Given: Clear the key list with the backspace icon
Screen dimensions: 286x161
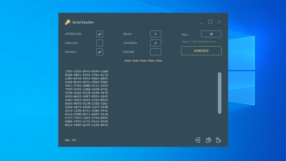Looking at the screenshot, I should pyautogui.click(x=197, y=140).
